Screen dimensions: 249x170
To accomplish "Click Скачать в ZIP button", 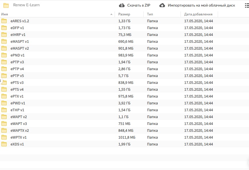I will click(x=135, y=5).
